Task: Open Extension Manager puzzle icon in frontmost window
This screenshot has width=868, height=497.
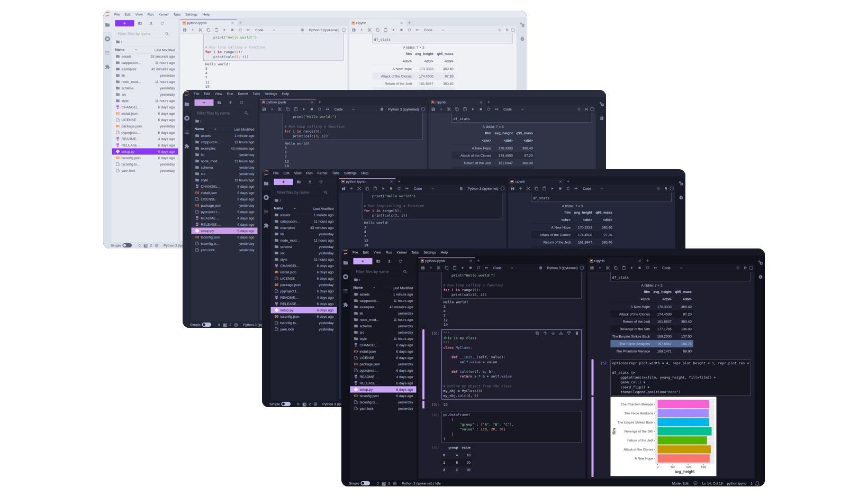Action: click(346, 305)
